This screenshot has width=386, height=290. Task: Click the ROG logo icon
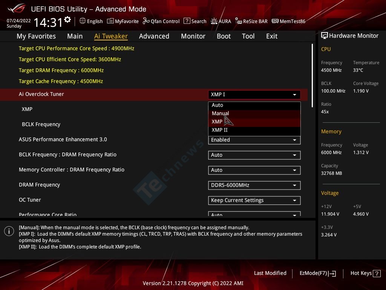coord(17,8)
